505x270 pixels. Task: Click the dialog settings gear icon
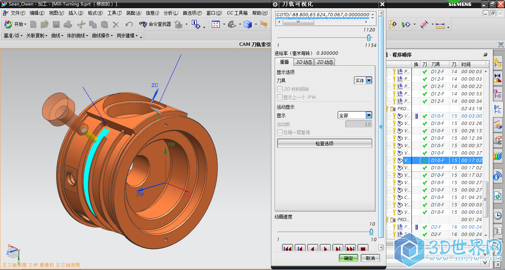coord(275,4)
